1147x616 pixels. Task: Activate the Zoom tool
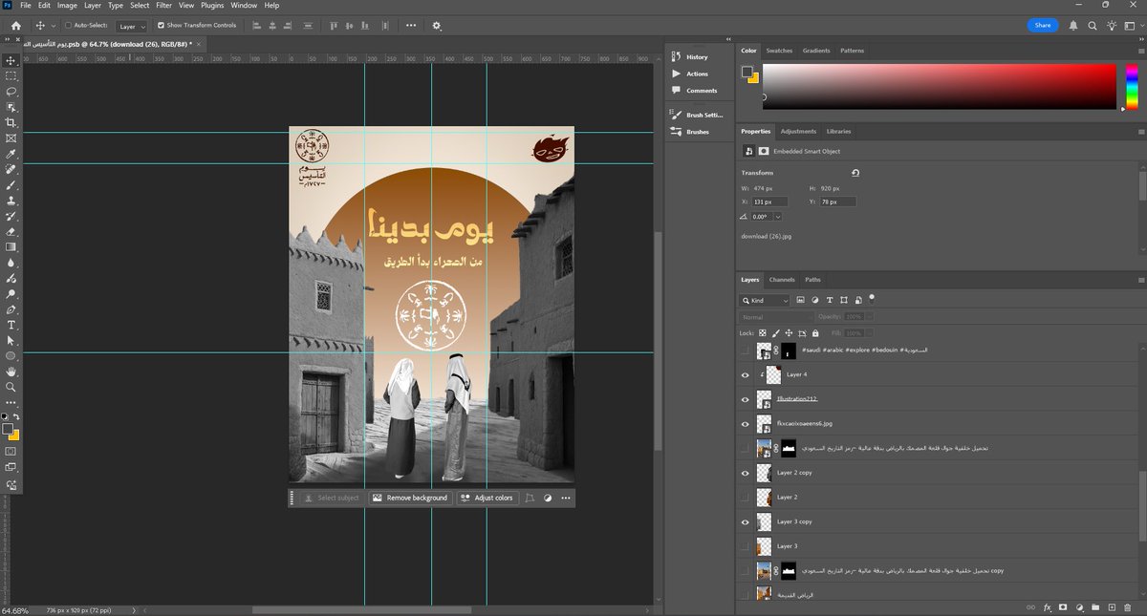[11, 387]
